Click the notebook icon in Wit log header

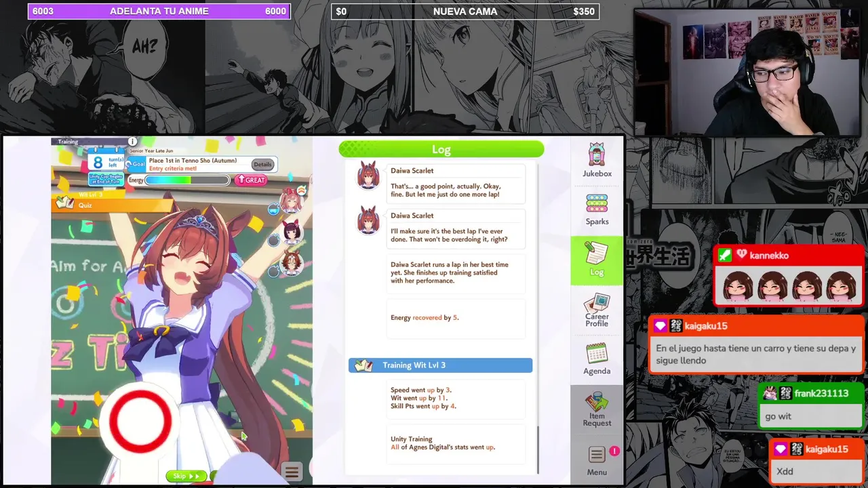(x=364, y=365)
